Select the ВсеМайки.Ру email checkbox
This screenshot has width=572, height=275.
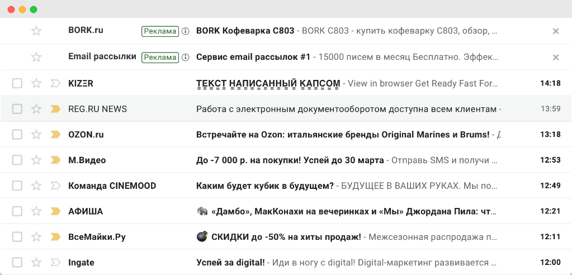point(17,237)
